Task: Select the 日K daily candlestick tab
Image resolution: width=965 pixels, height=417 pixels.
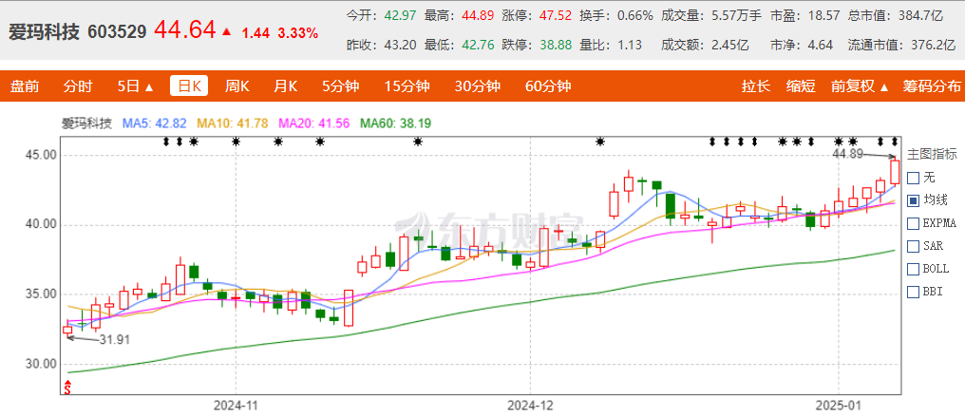Action: (x=189, y=86)
